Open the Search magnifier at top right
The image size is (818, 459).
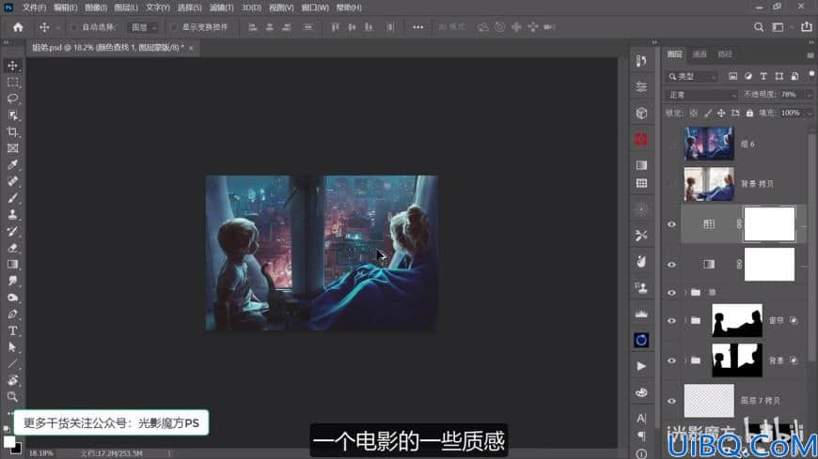[x=759, y=27]
